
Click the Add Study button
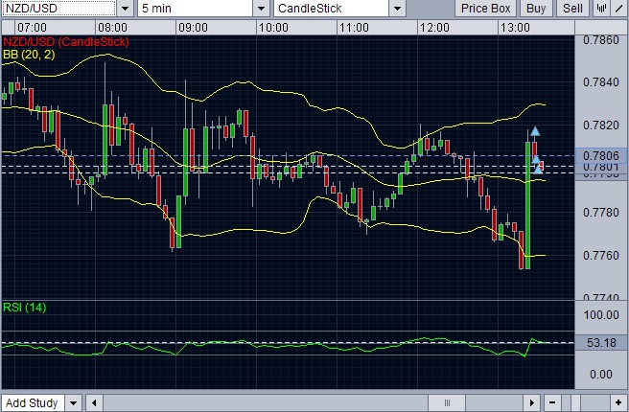pos(32,402)
